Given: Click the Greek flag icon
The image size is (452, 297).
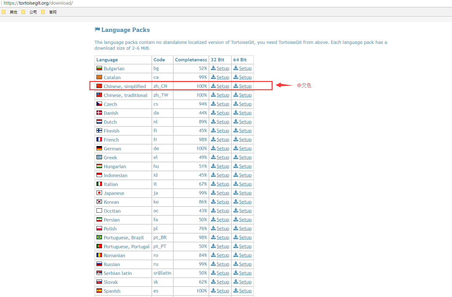Looking at the screenshot, I should pos(99,157).
